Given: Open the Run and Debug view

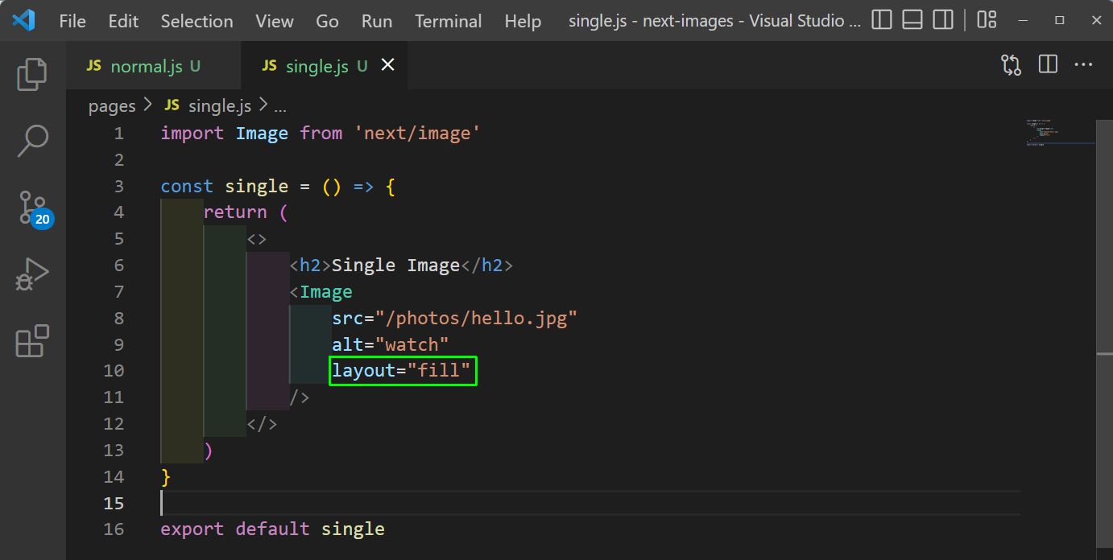Looking at the screenshot, I should [x=32, y=274].
